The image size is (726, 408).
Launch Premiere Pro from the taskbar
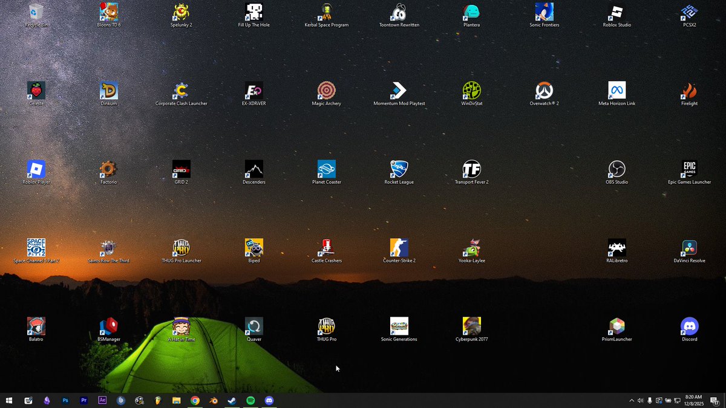coord(84,400)
